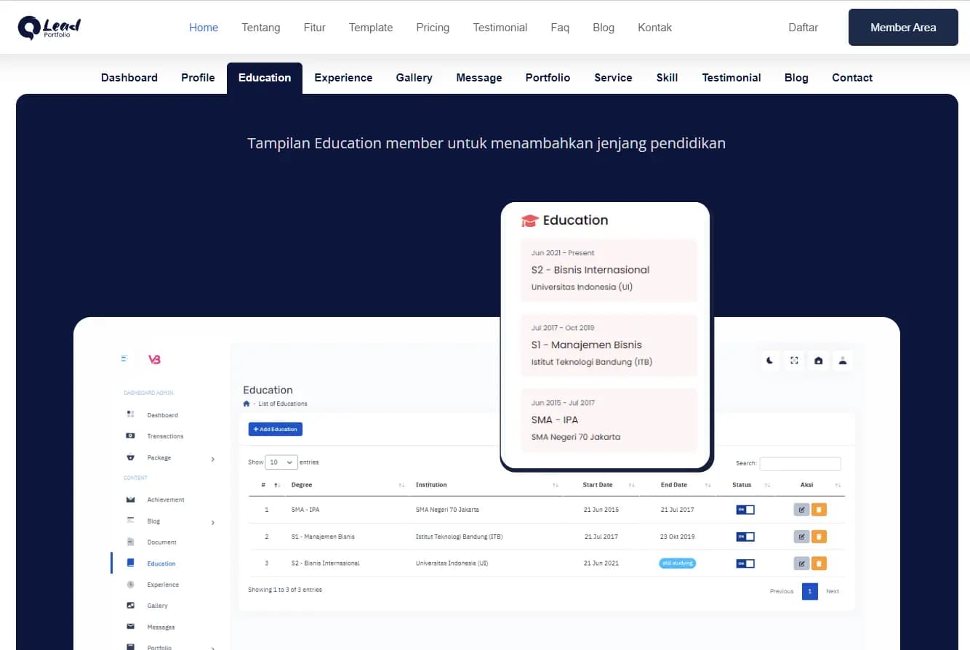Click the Achievement icon in sidebar

[130, 499]
